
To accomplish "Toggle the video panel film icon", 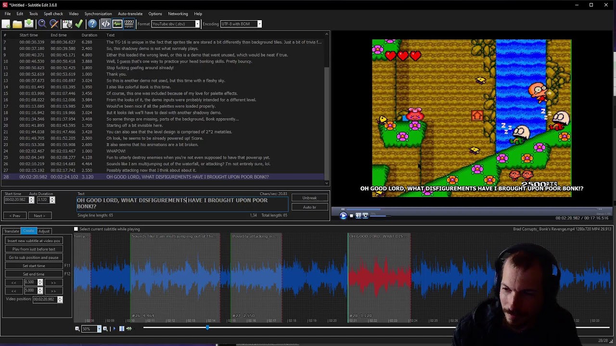I will (129, 24).
